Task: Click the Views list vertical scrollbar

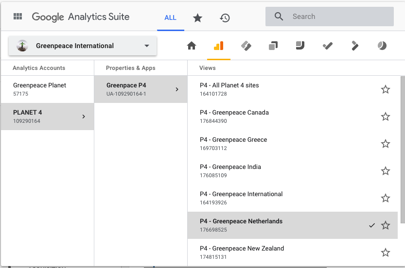Action: click(x=403, y=150)
